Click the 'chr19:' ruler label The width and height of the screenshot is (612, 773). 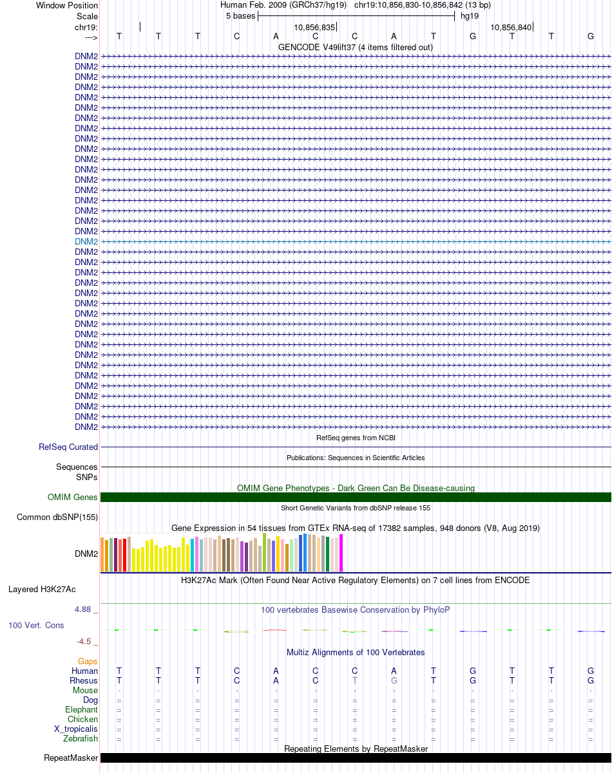(86, 27)
